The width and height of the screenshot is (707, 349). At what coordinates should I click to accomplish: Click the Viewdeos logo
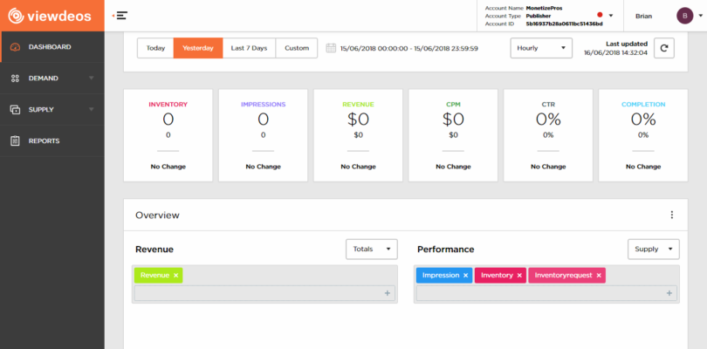(x=50, y=16)
